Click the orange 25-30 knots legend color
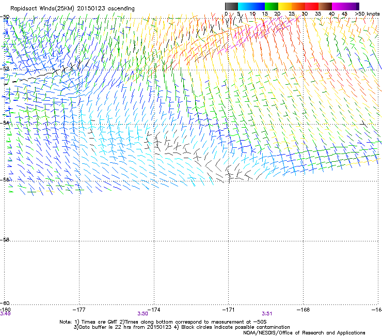The width and height of the screenshot is (382, 336). pyautogui.click(x=298, y=6)
